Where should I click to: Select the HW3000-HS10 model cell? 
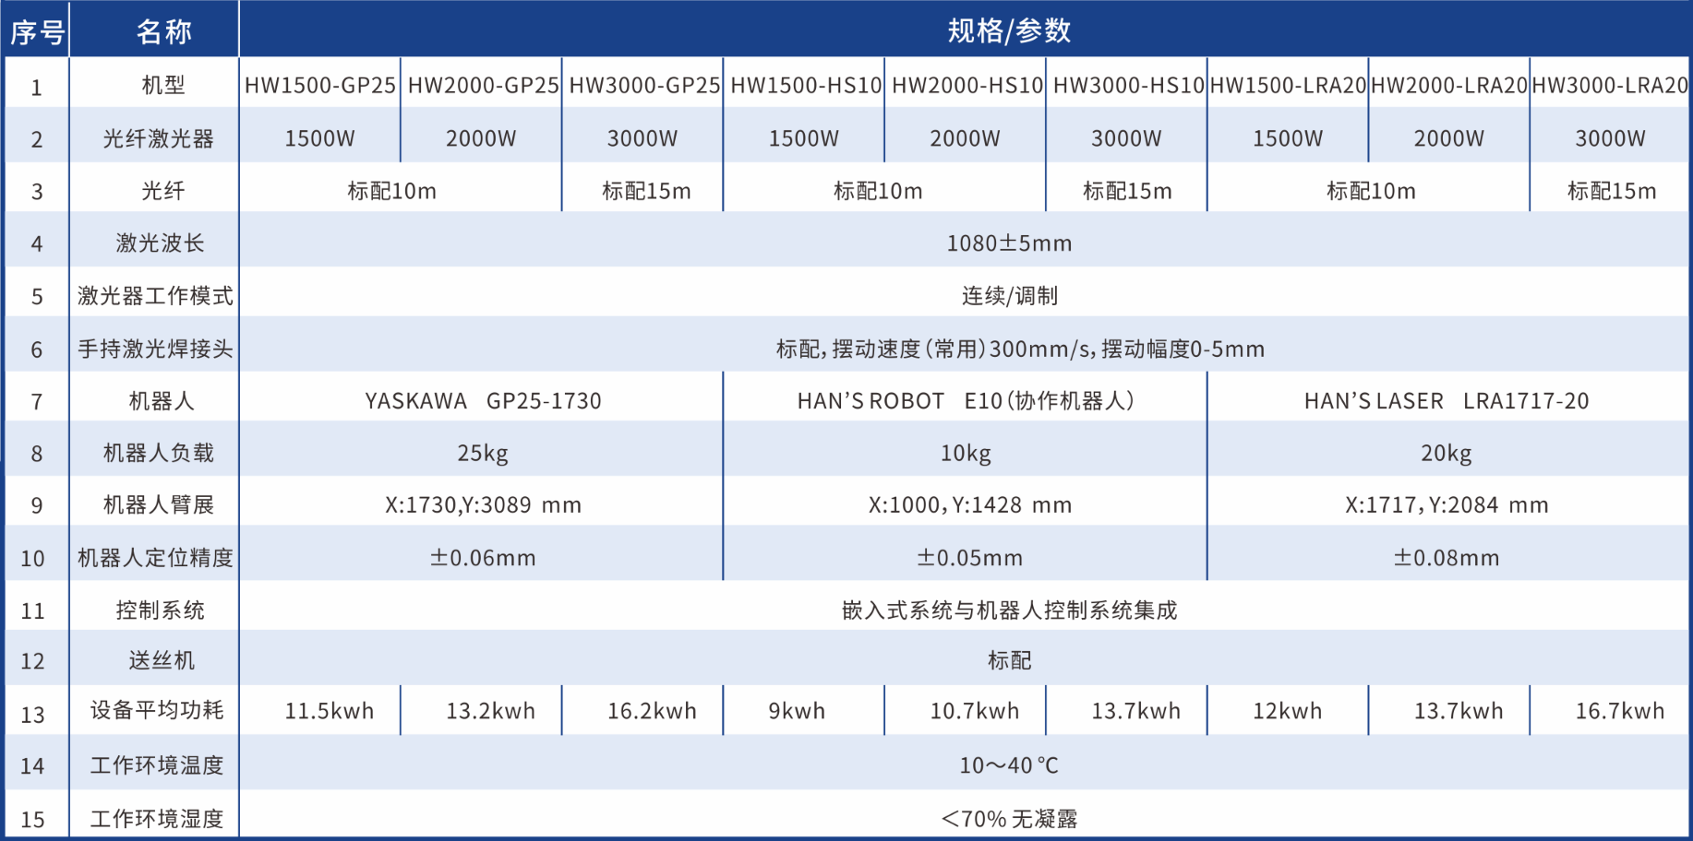[x=1127, y=86]
